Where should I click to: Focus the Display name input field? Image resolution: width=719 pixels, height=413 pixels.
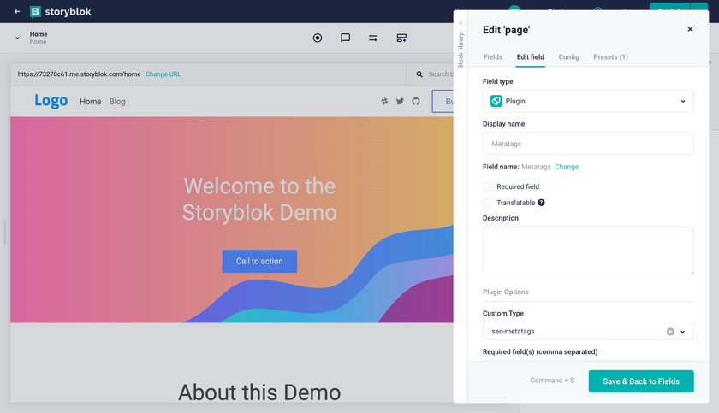[588, 144]
